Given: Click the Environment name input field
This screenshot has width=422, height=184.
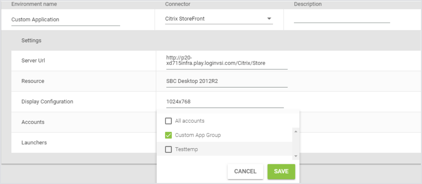Looking at the screenshot, I should click(66, 19).
